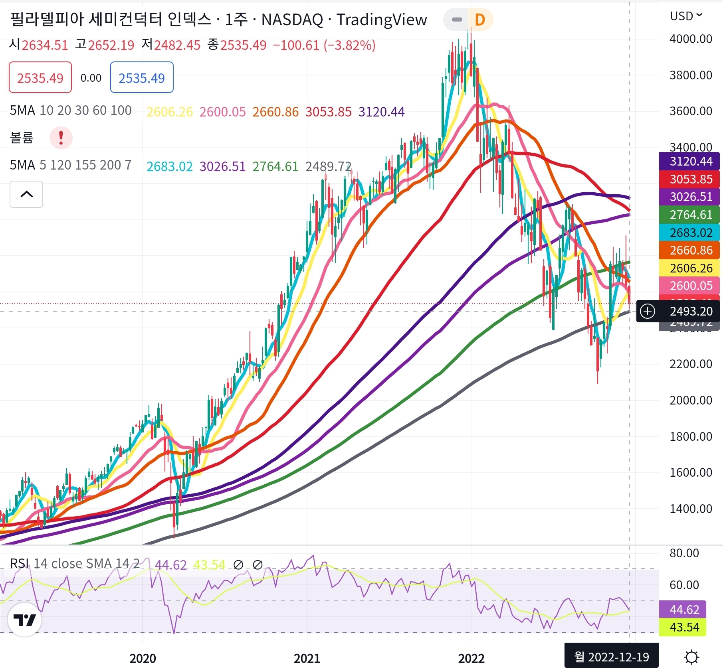Click the 2022 year marker on time axis
This screenshot has width=723, height=669.
tap(471, 658)
